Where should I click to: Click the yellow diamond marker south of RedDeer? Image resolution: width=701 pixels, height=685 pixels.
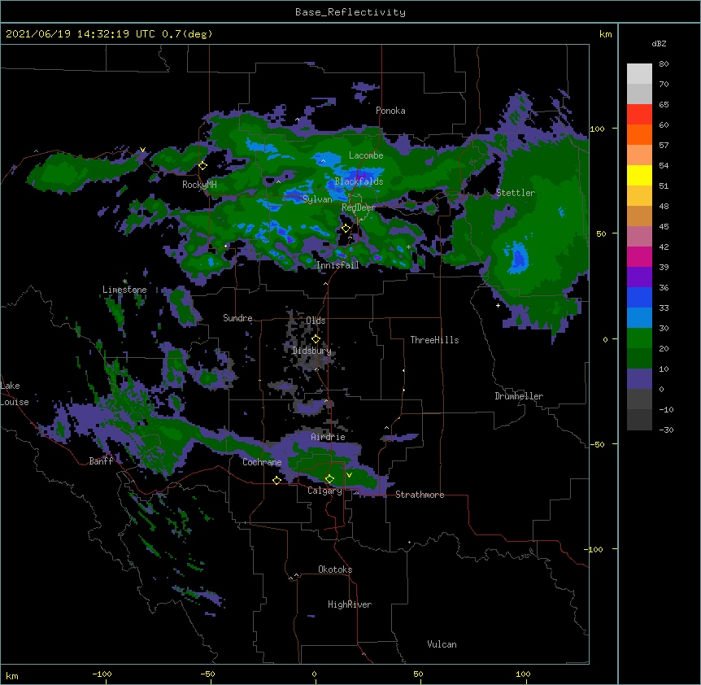point(346,229)
